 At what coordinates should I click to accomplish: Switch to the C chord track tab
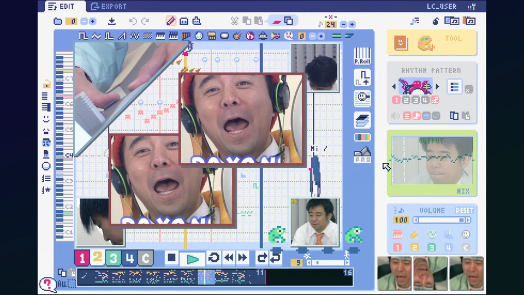[145, 258]
